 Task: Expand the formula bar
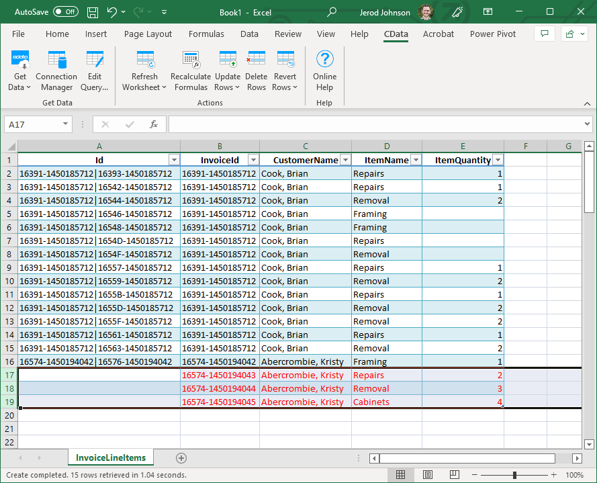(x=587, y=124)
